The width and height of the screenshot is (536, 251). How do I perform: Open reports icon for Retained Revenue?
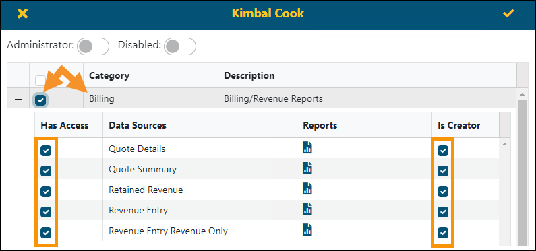307,188
